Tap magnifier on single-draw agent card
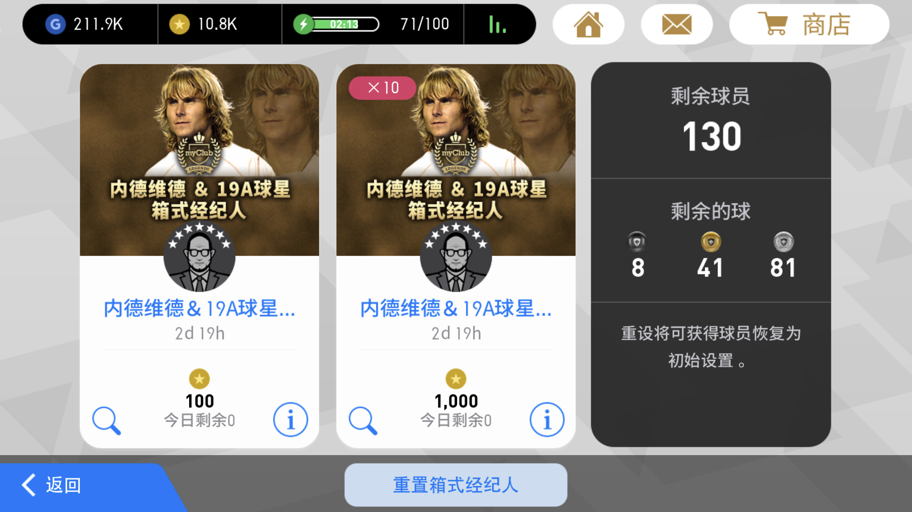 click(106, 421)
